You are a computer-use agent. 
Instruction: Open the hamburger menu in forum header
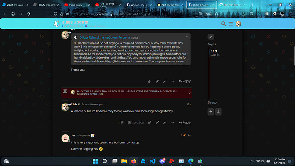(231, 24)
